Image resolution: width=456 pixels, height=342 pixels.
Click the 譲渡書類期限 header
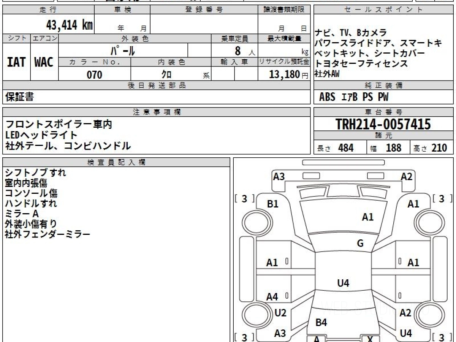click(x=284, y=10)
